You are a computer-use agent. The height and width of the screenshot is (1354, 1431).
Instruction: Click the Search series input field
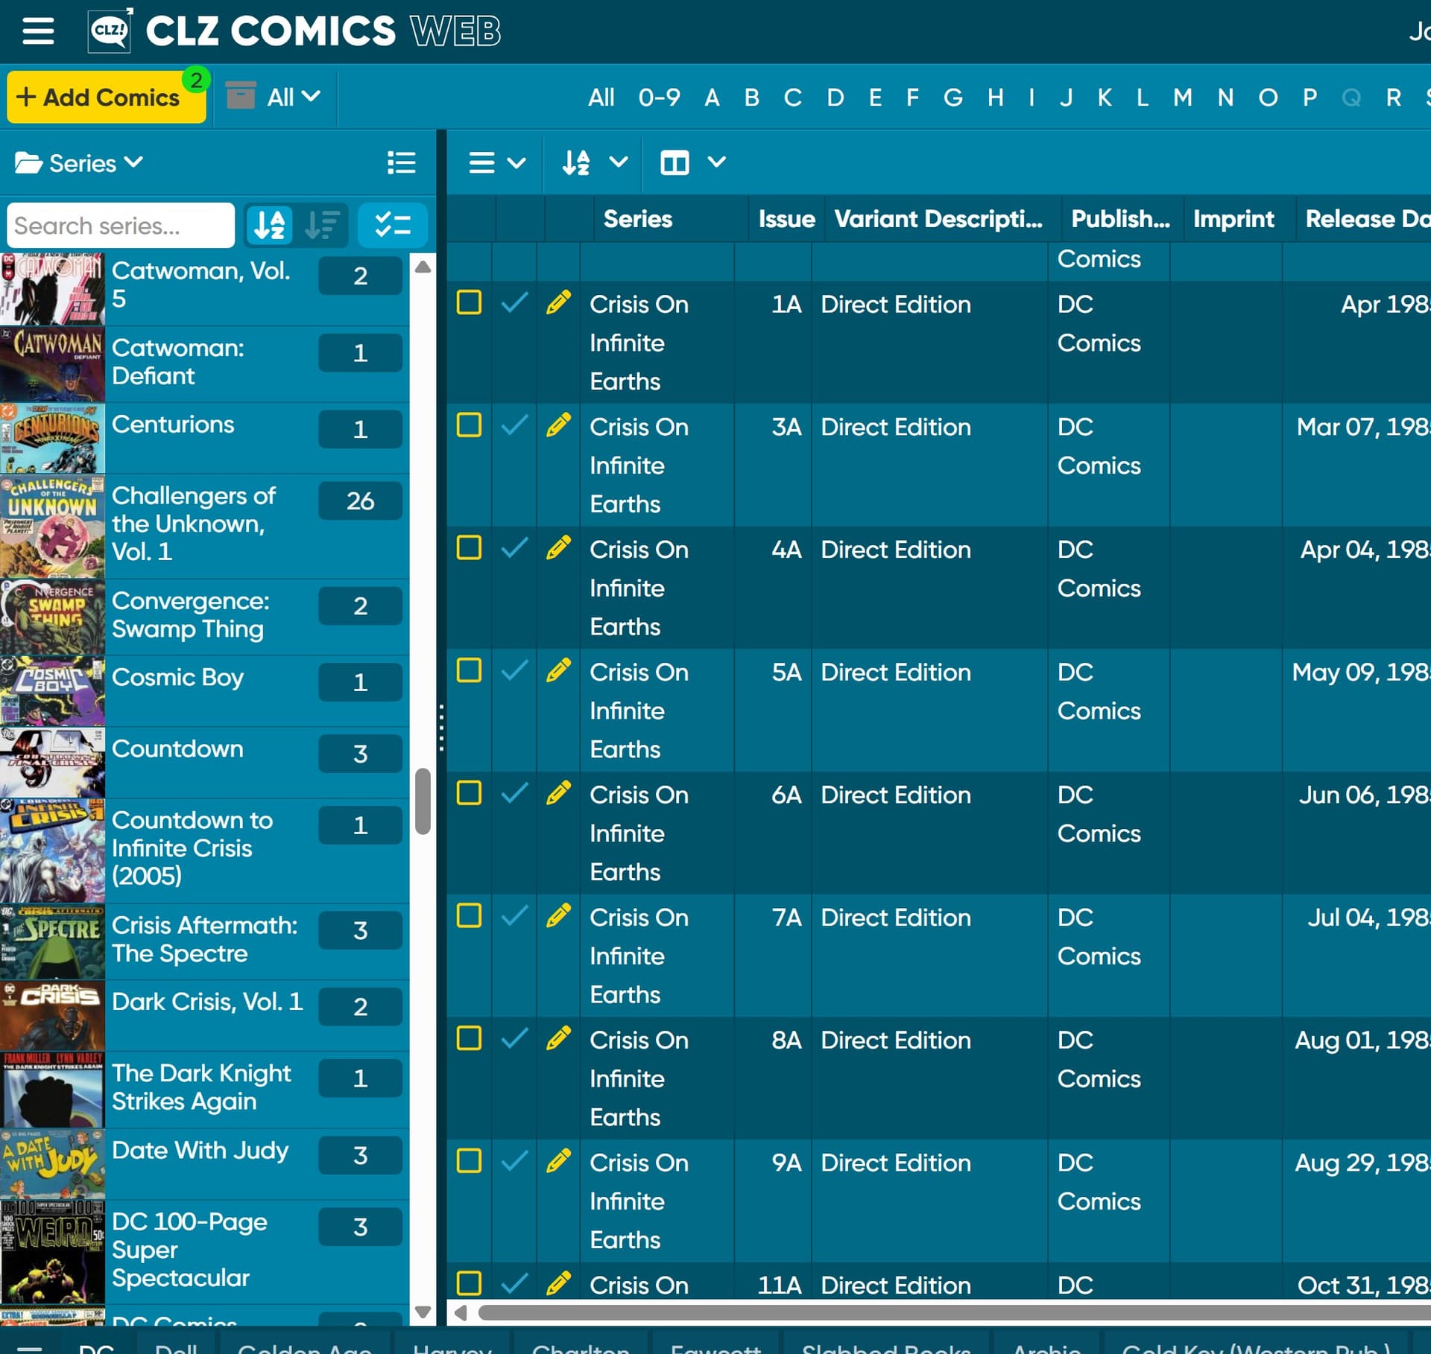point(121,225)
